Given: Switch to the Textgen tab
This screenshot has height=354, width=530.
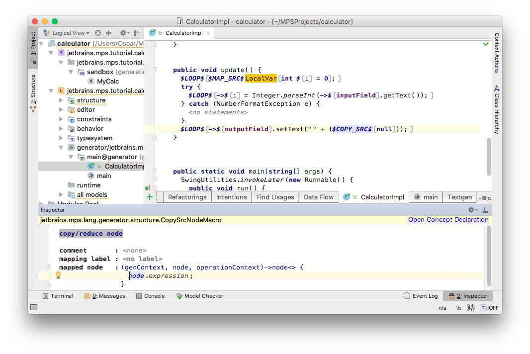Looking at the screenshot, I should tap(459, 197).
